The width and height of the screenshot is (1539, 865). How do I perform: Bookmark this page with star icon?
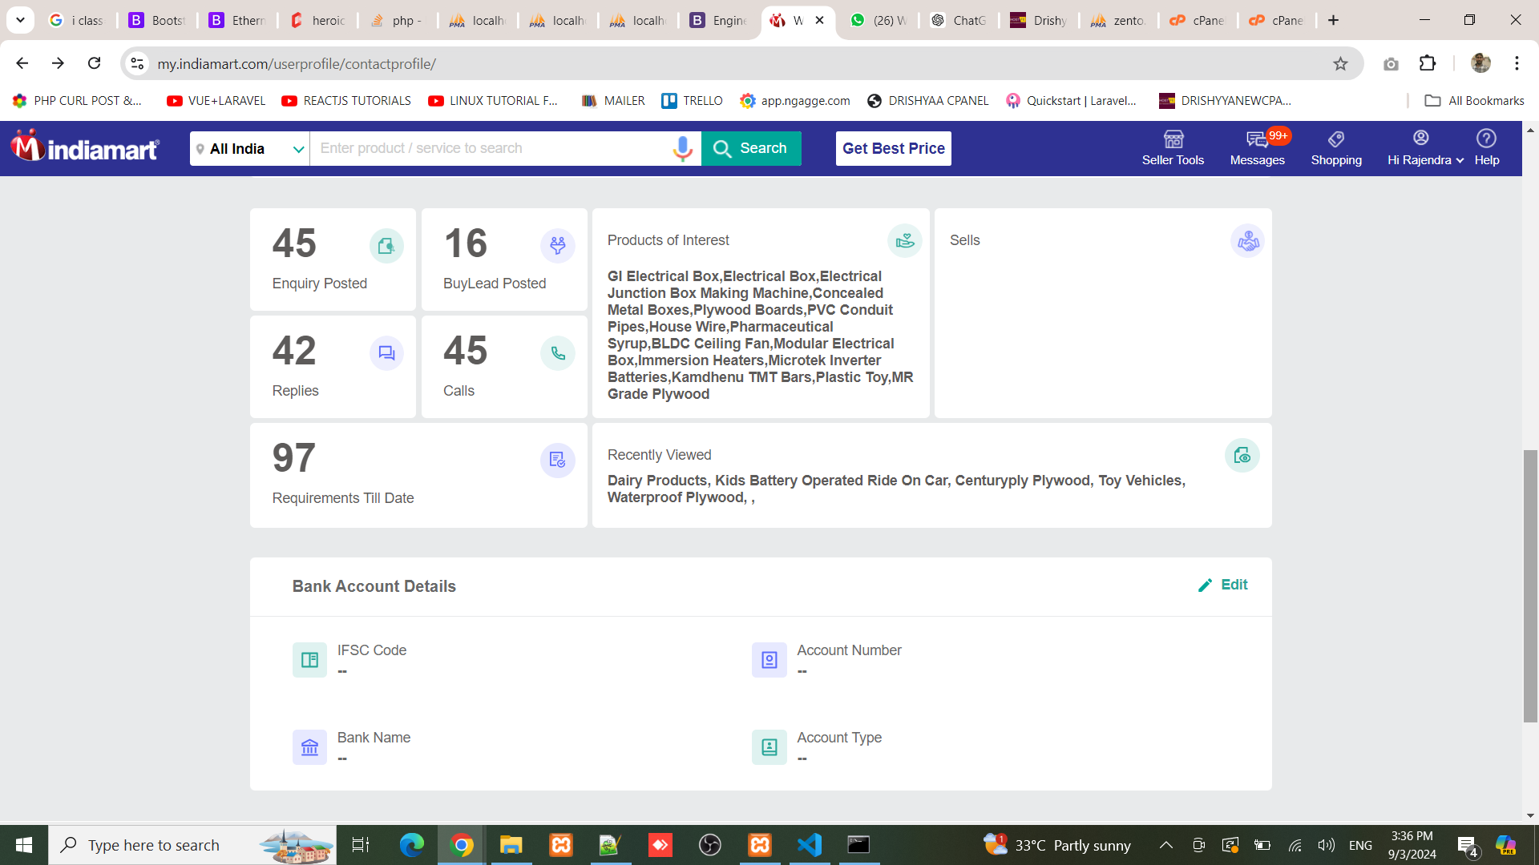[x=1340, y=63]
